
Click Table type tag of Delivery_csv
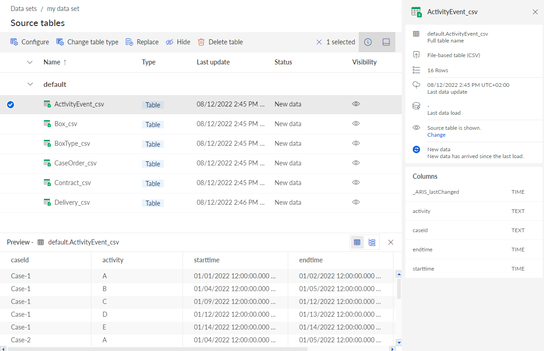pos(153,203)
